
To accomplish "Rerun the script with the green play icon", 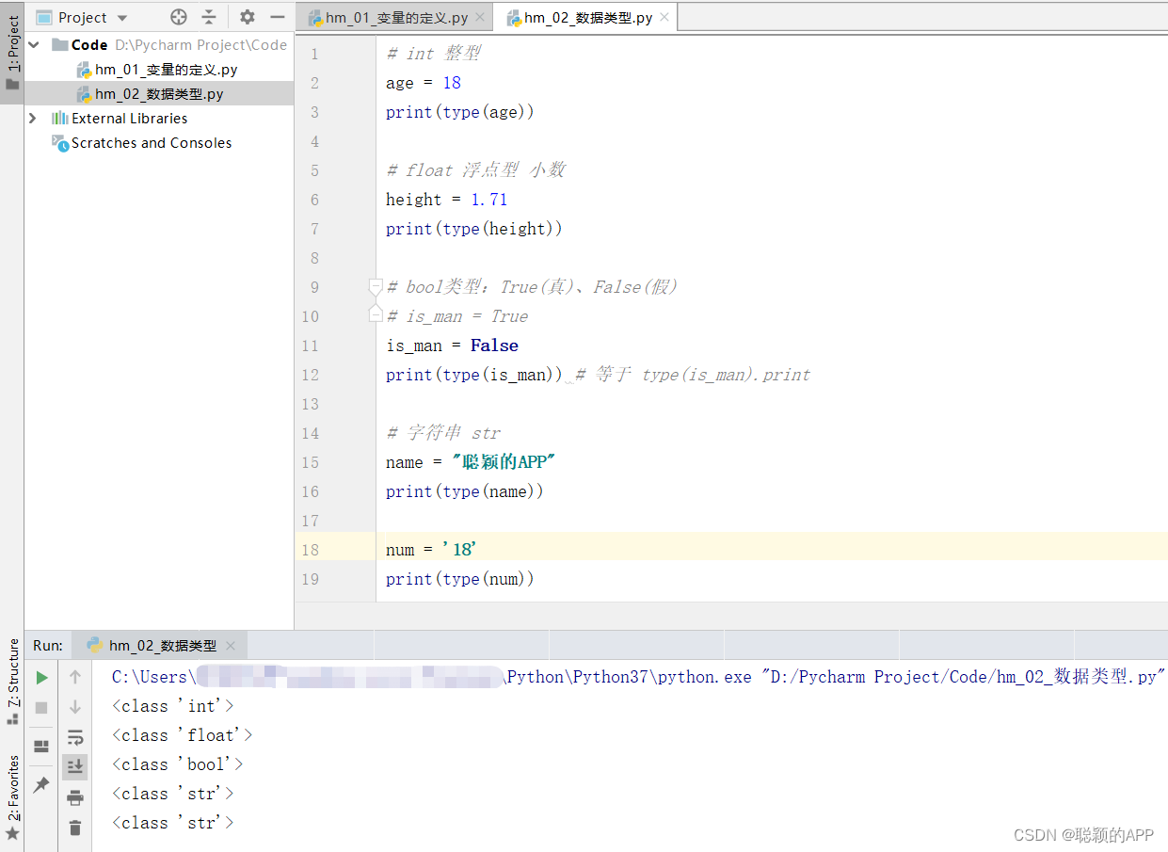I will pyautogui.click(x=41, y=677).
